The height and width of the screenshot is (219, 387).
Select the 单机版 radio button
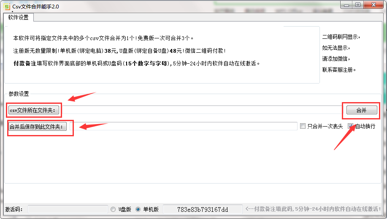138,209
